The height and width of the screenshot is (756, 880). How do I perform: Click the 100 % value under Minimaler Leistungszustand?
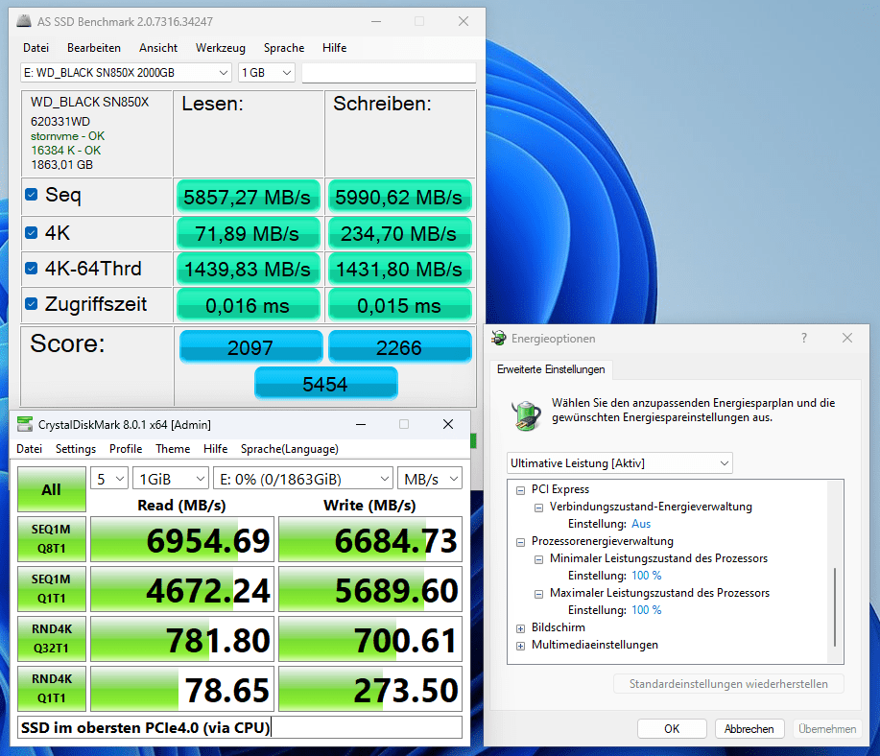coord(647,576)
